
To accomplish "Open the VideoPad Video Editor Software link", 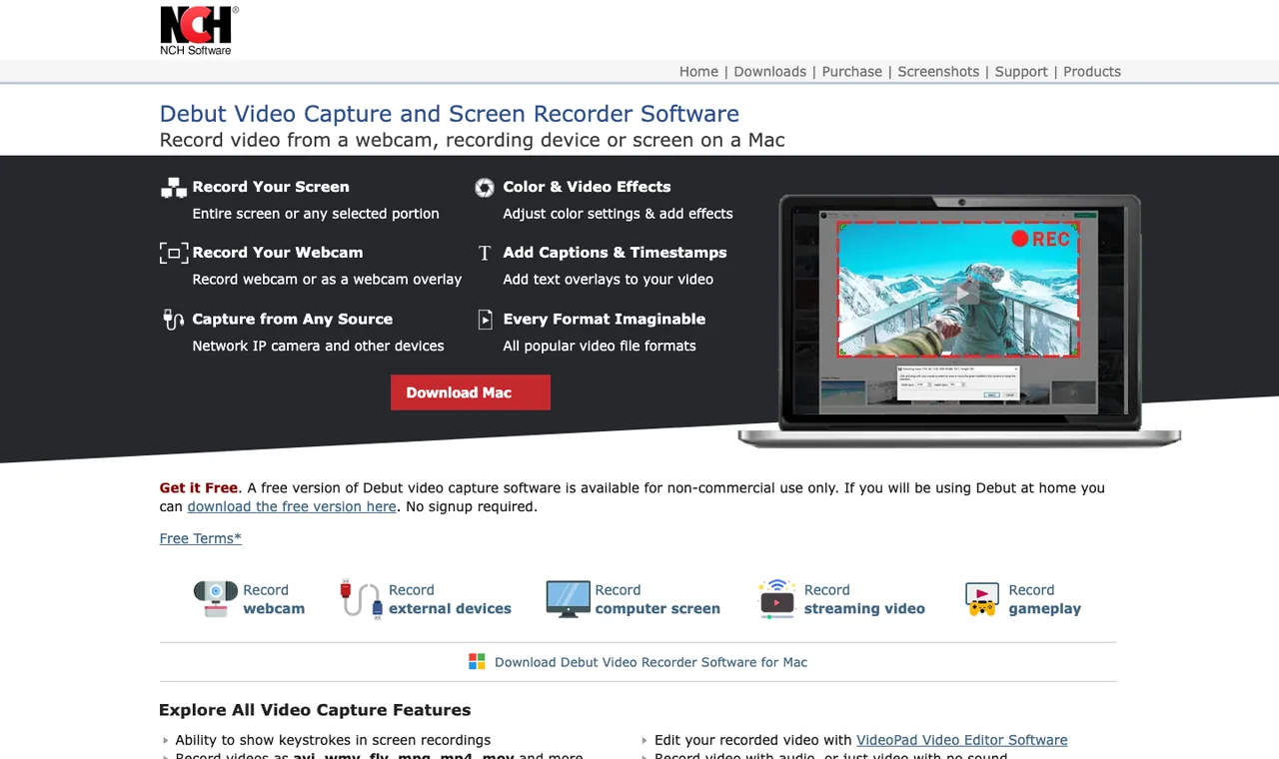I will 961,740.
